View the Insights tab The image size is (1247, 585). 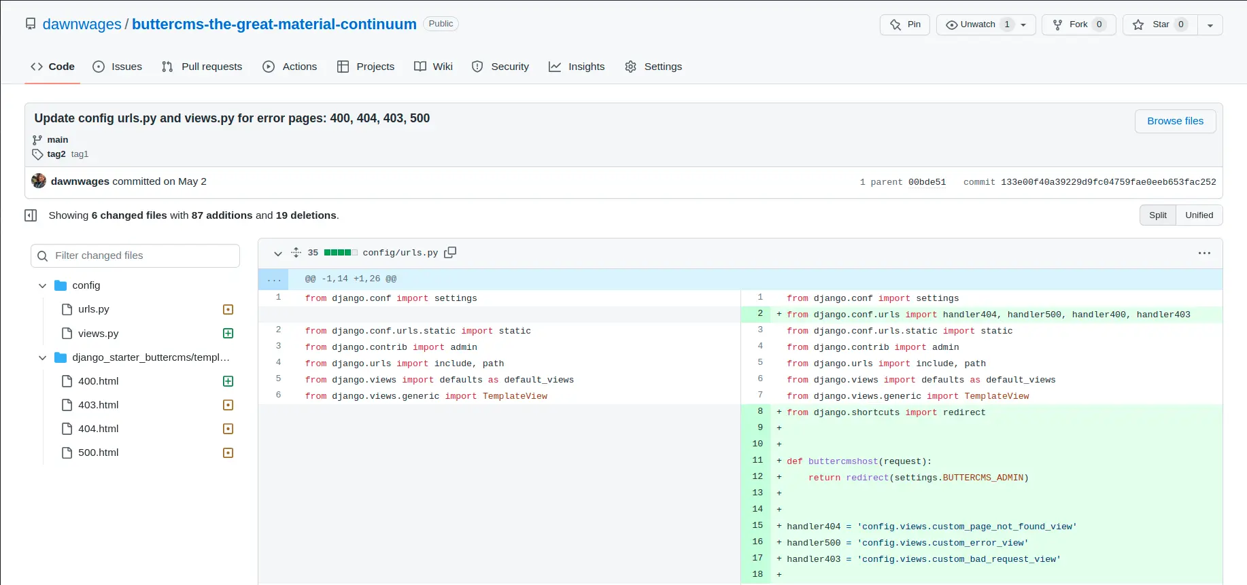tap(577, 67)
